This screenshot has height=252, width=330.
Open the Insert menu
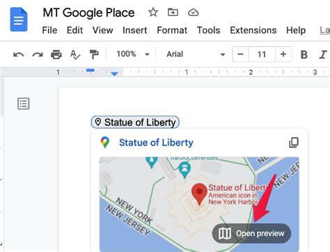(135, 30)
